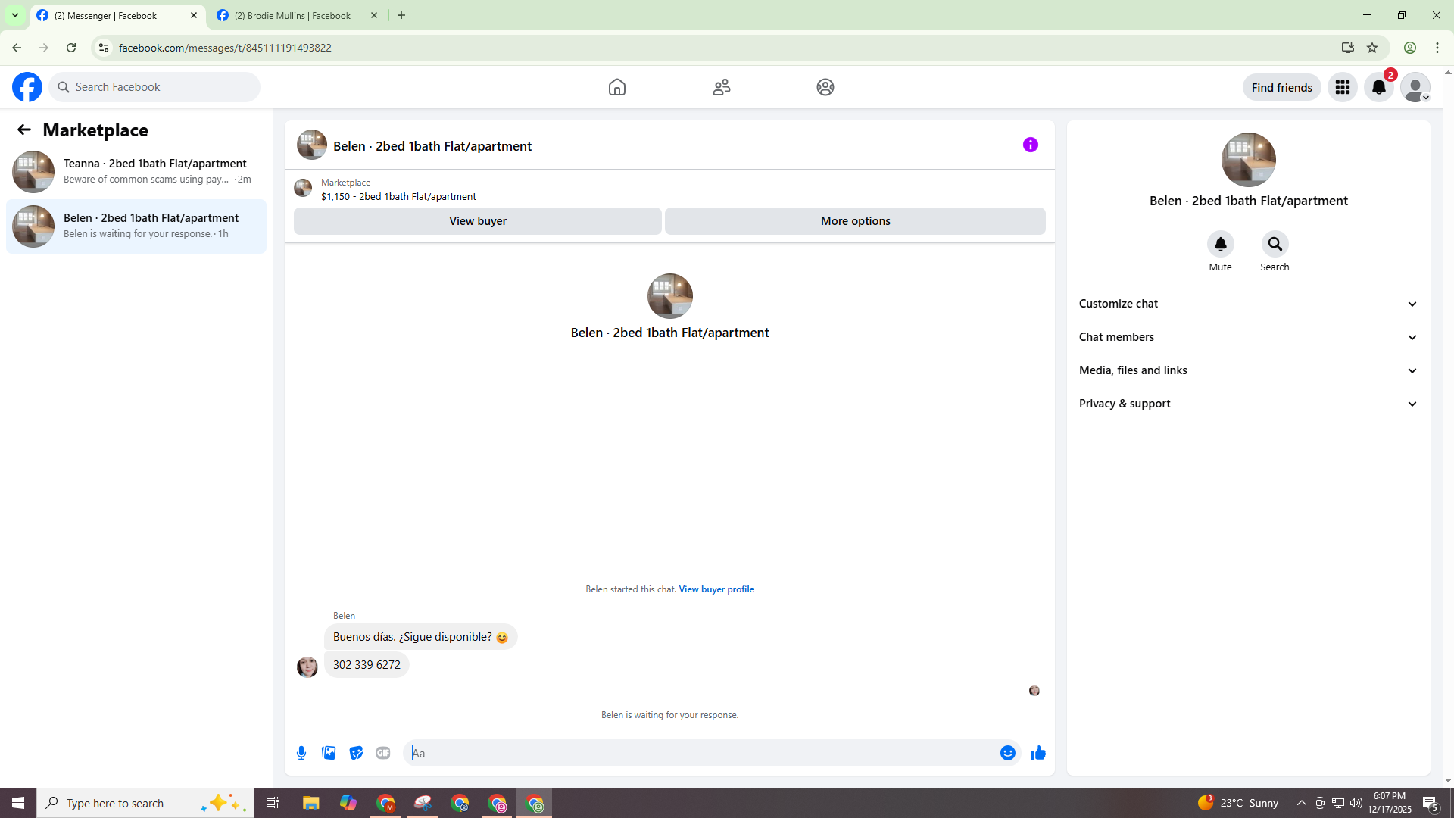This screenshot has width=1454, height=818.
Task: Attach a photo using the image icon
Action: click(x=329, y=753)
